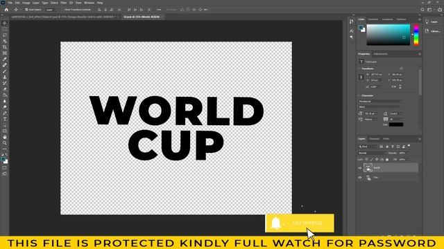Click the Home icon in options bar
Image resolution: width=444 pixels, height=249 pixels.
[x=6, y=10]
